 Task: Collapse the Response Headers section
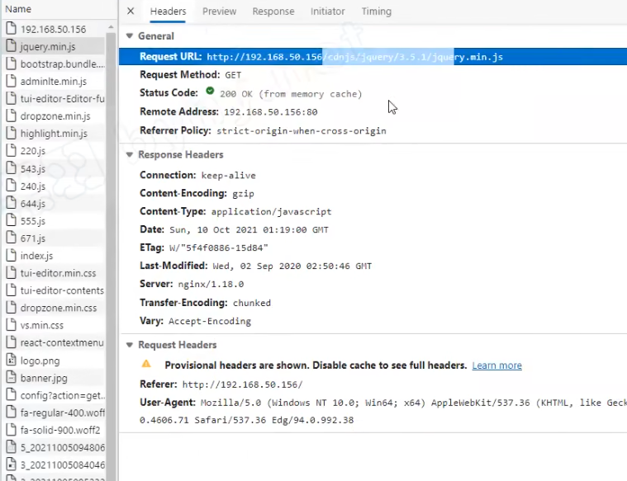click(129, 154)
